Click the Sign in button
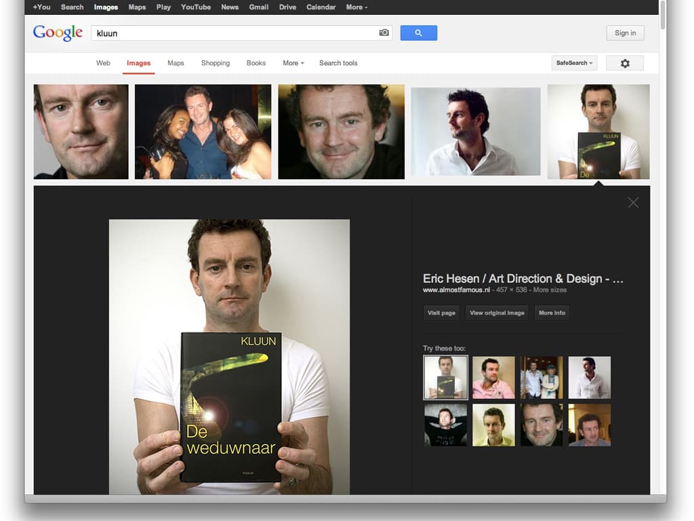The image size is (694, 521). [x=625, y=33]
